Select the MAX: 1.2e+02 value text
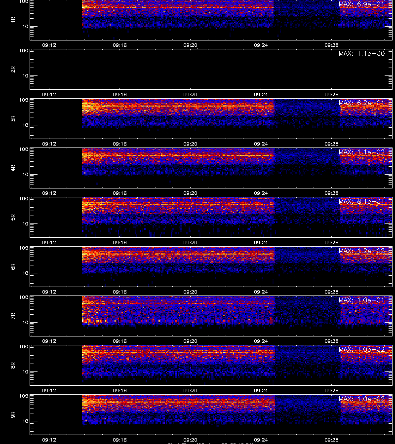Image resolution: width=395 pixels, height=444 pixels. point(361,251)
